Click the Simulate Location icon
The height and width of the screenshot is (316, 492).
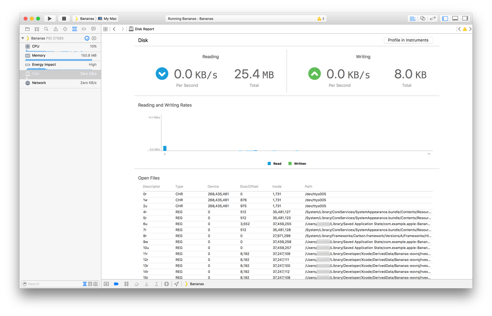pos(176,284)
